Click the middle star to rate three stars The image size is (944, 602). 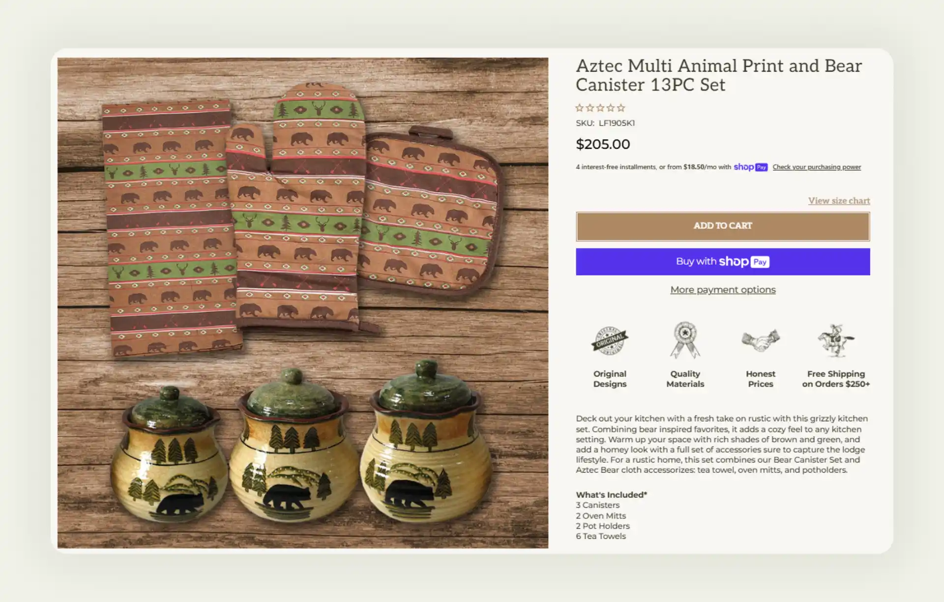[x=600, y=107]
